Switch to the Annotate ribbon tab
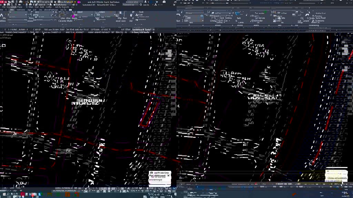Screen dimensions: 353x198 pos(12,10)
